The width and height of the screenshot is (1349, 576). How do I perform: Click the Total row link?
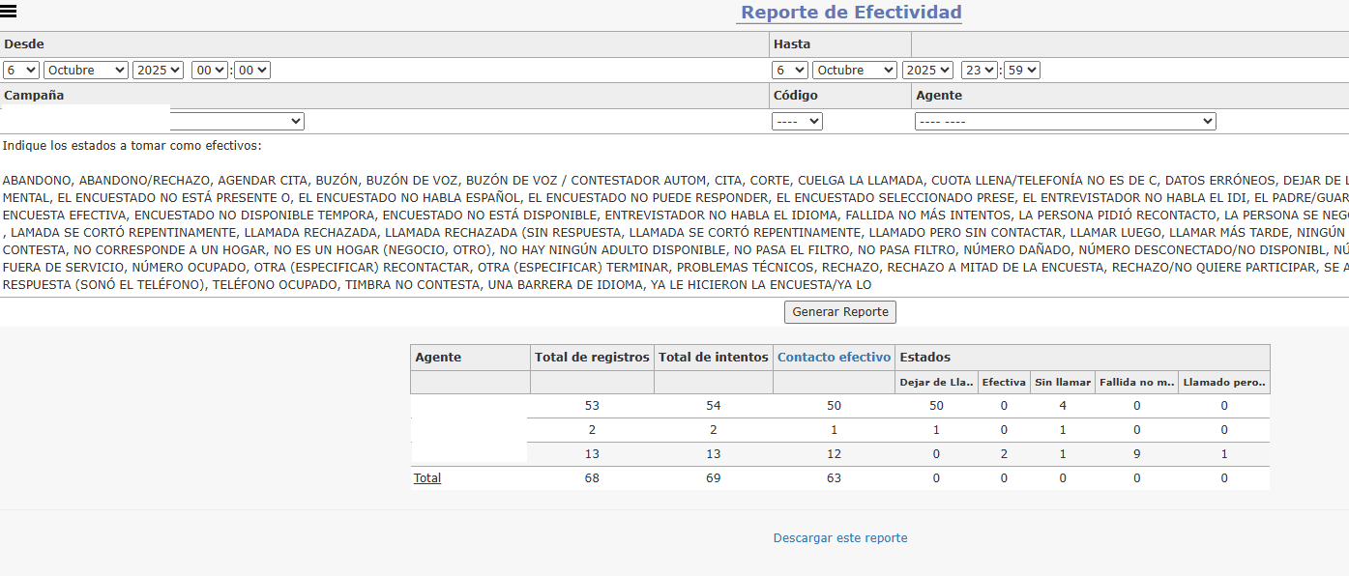tap(427, 478)
